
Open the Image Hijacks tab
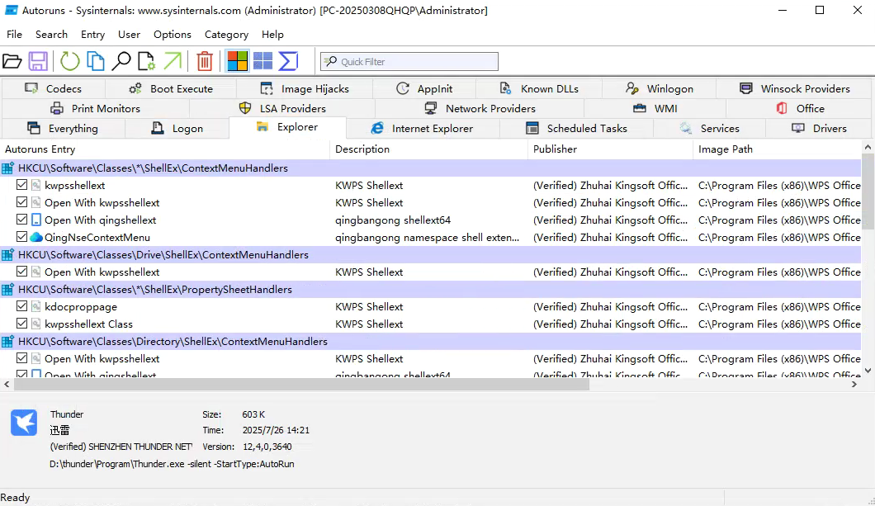(305, 88)
